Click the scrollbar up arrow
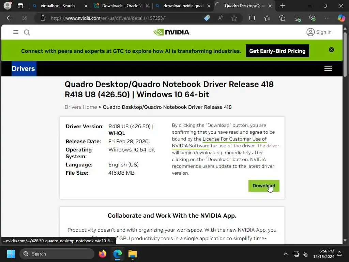The width and height of the screenshot is (349, 262). point(345,29)
